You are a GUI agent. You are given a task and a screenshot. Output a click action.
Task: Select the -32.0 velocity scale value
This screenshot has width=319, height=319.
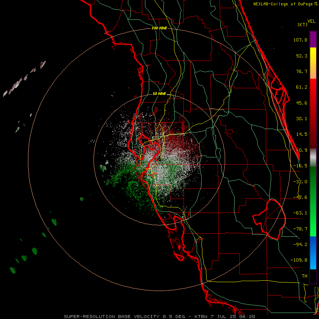(x=300, y=182)
